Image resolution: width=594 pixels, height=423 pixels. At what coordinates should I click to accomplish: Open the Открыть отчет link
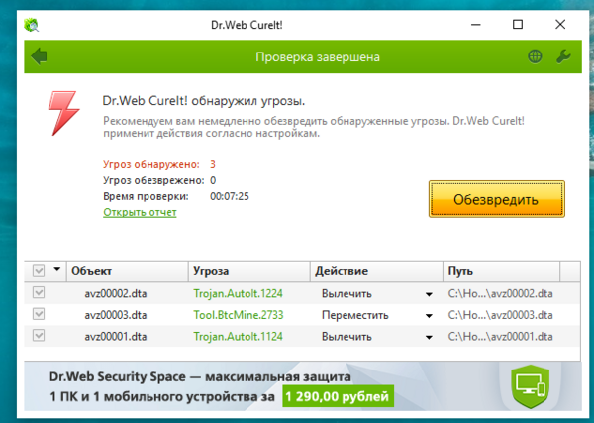140,212
